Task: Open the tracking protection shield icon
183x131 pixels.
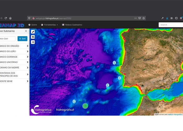Action: click(29, 18)
